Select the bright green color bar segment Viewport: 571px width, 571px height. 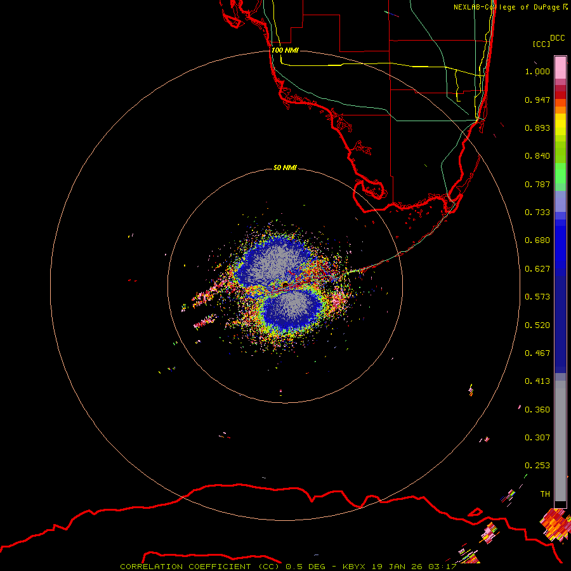[560, 173]
